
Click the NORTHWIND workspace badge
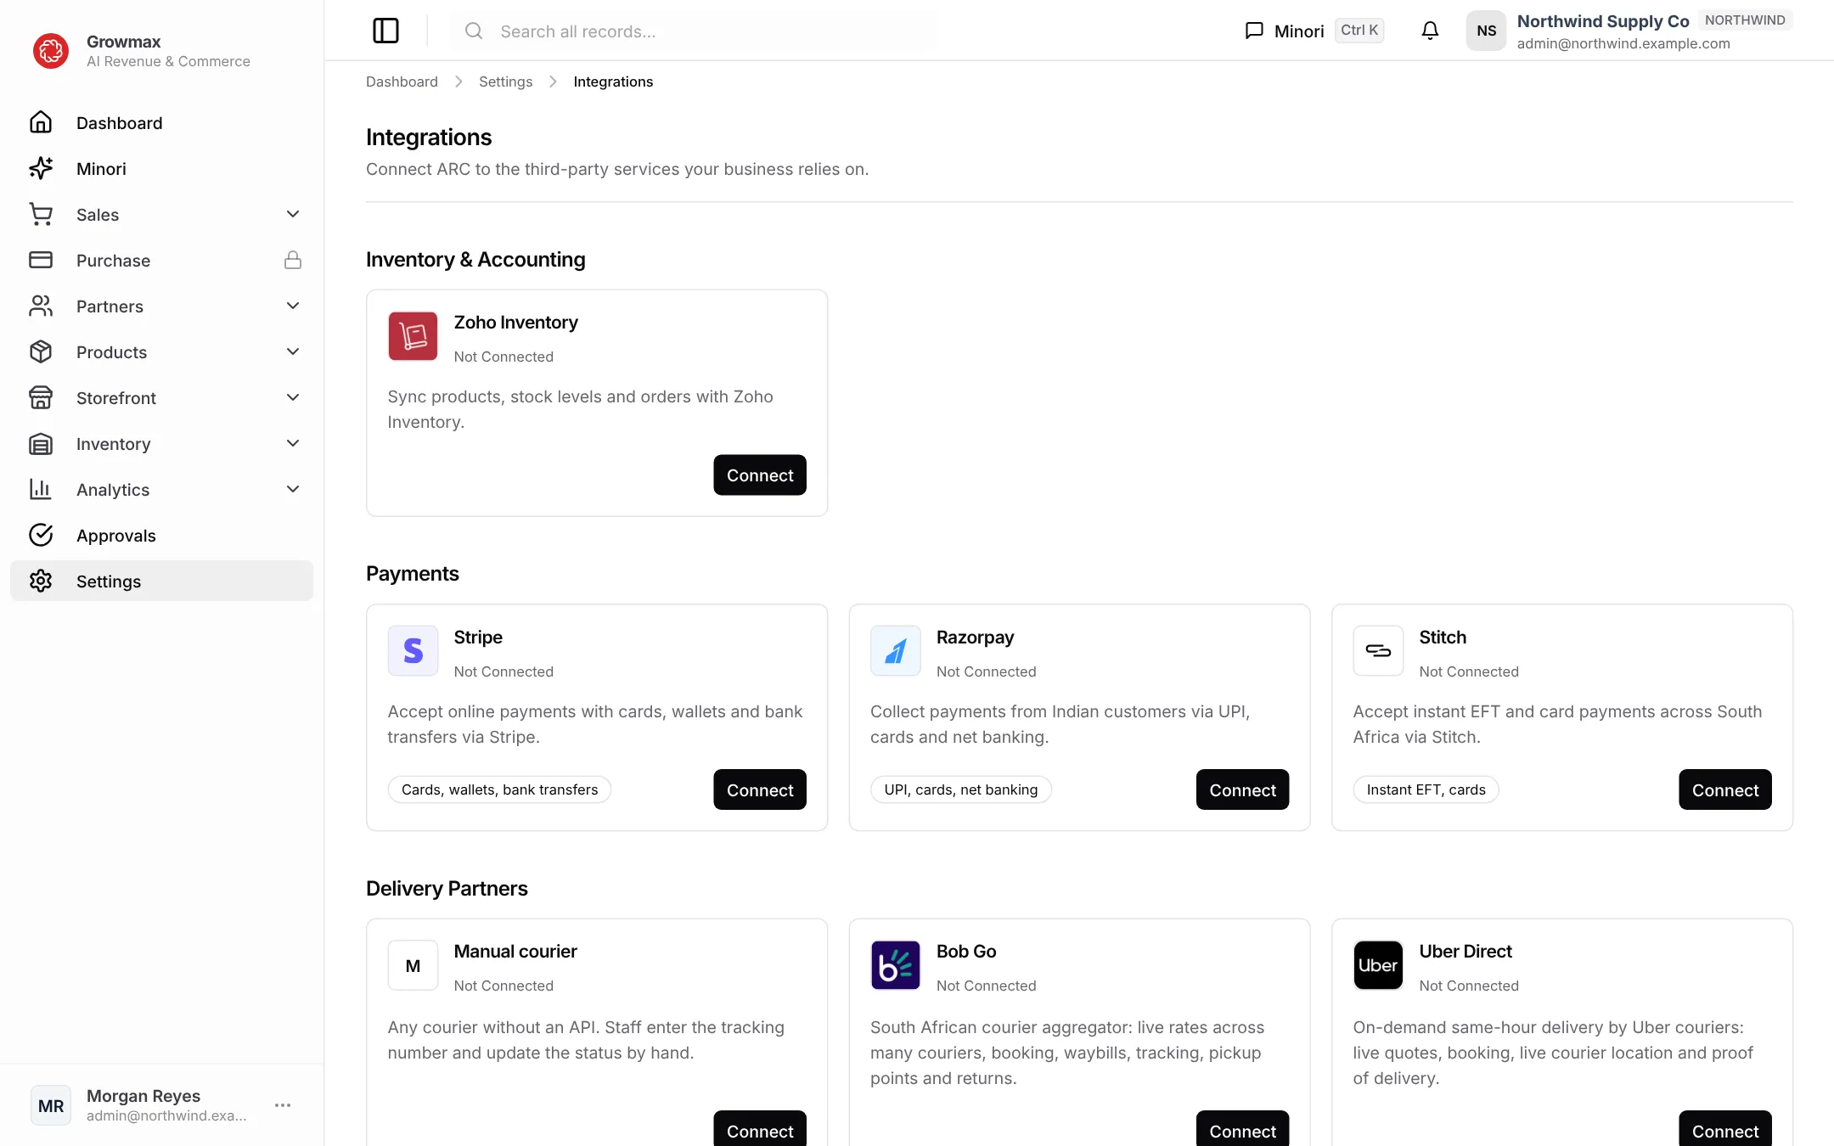(1745, 20)
